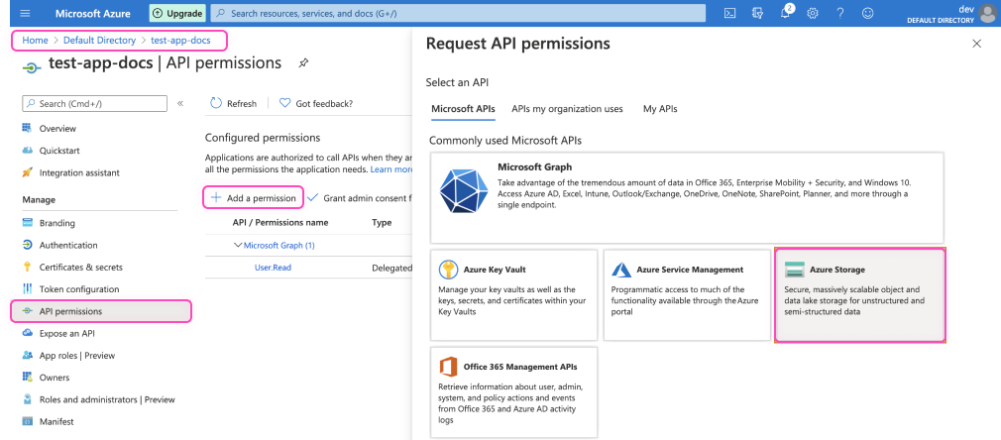Screen dimensions: 1001x440
Task: Click the sidebar search input field
Action: coord(95,103)
